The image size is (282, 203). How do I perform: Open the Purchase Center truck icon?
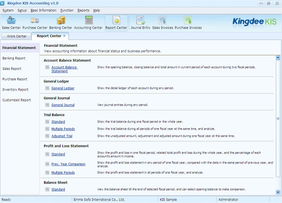[x=35, y=20]
